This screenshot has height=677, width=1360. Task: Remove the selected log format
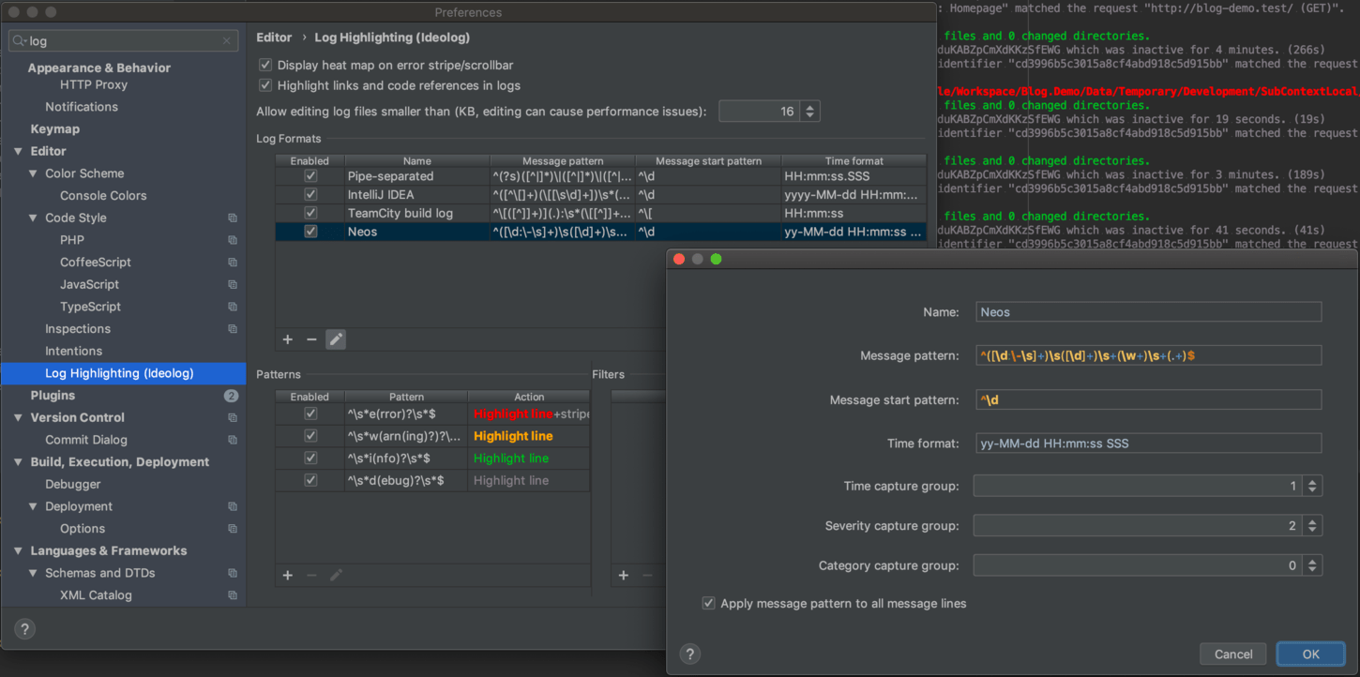310,338
